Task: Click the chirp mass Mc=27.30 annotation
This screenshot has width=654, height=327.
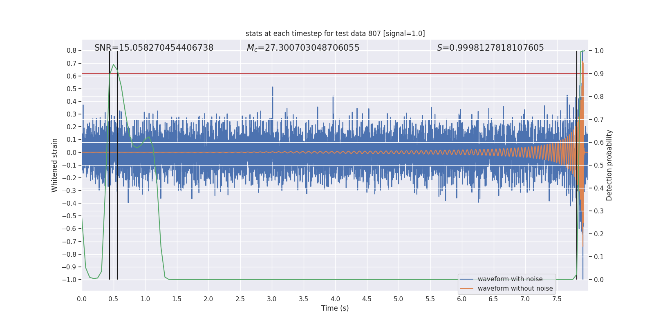Action: coord(303,48)
